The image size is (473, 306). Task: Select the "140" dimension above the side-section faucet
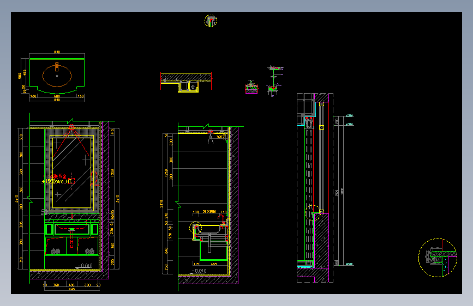pos(224,212)
